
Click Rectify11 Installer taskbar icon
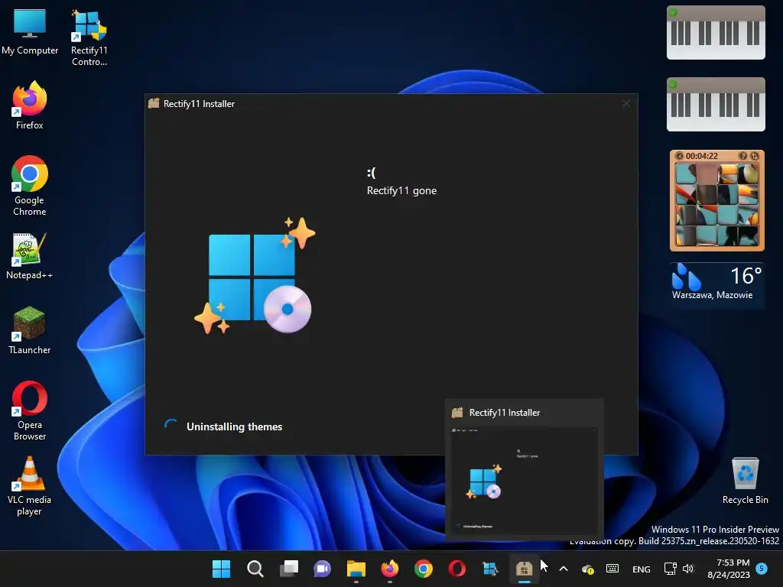(x=525, y=569)
